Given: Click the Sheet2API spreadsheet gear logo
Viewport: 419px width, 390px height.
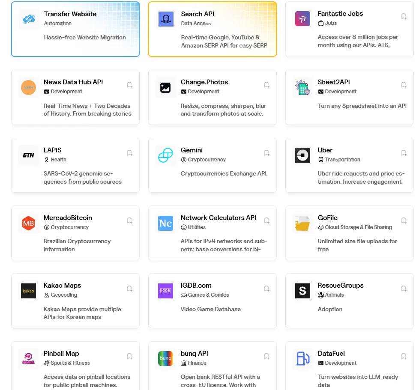Looking at the screenshot, I should (302, 88).
